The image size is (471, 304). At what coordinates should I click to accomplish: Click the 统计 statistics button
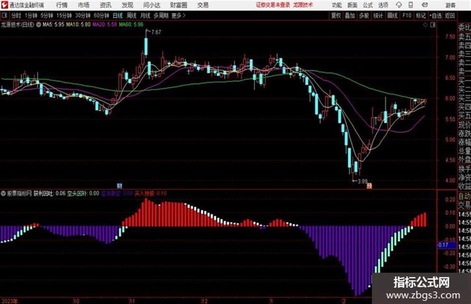click(x=378, y=15)
